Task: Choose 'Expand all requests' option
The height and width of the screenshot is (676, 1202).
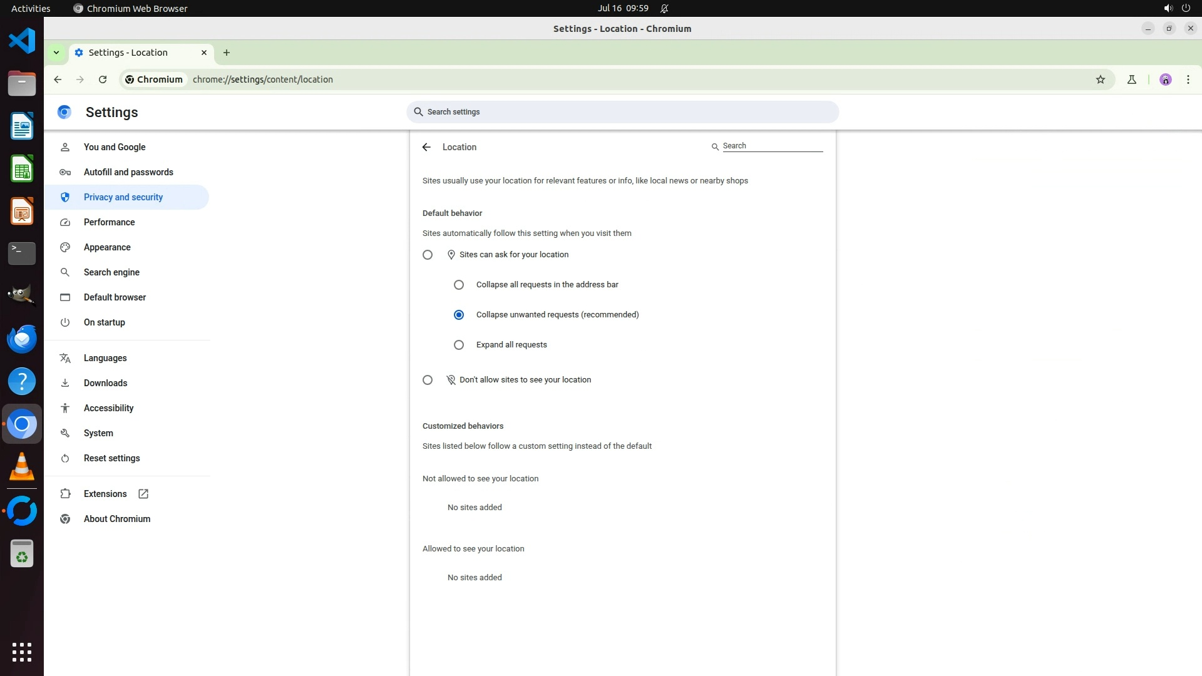Action: (x=459, y=345)
